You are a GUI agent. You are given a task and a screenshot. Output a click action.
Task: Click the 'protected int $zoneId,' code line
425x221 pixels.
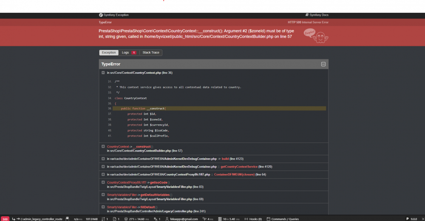coord(145,119)
